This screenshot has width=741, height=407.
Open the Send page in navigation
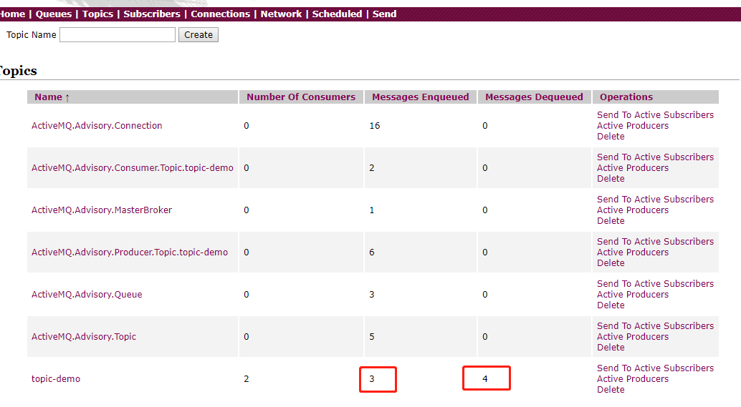pyautogui.click(x=384, y=14)
